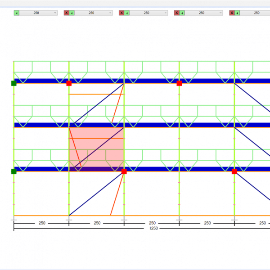Click the base jack under the second standard
Image resolution: width=270 pixels, height=270 pixels.
point(69,219)
